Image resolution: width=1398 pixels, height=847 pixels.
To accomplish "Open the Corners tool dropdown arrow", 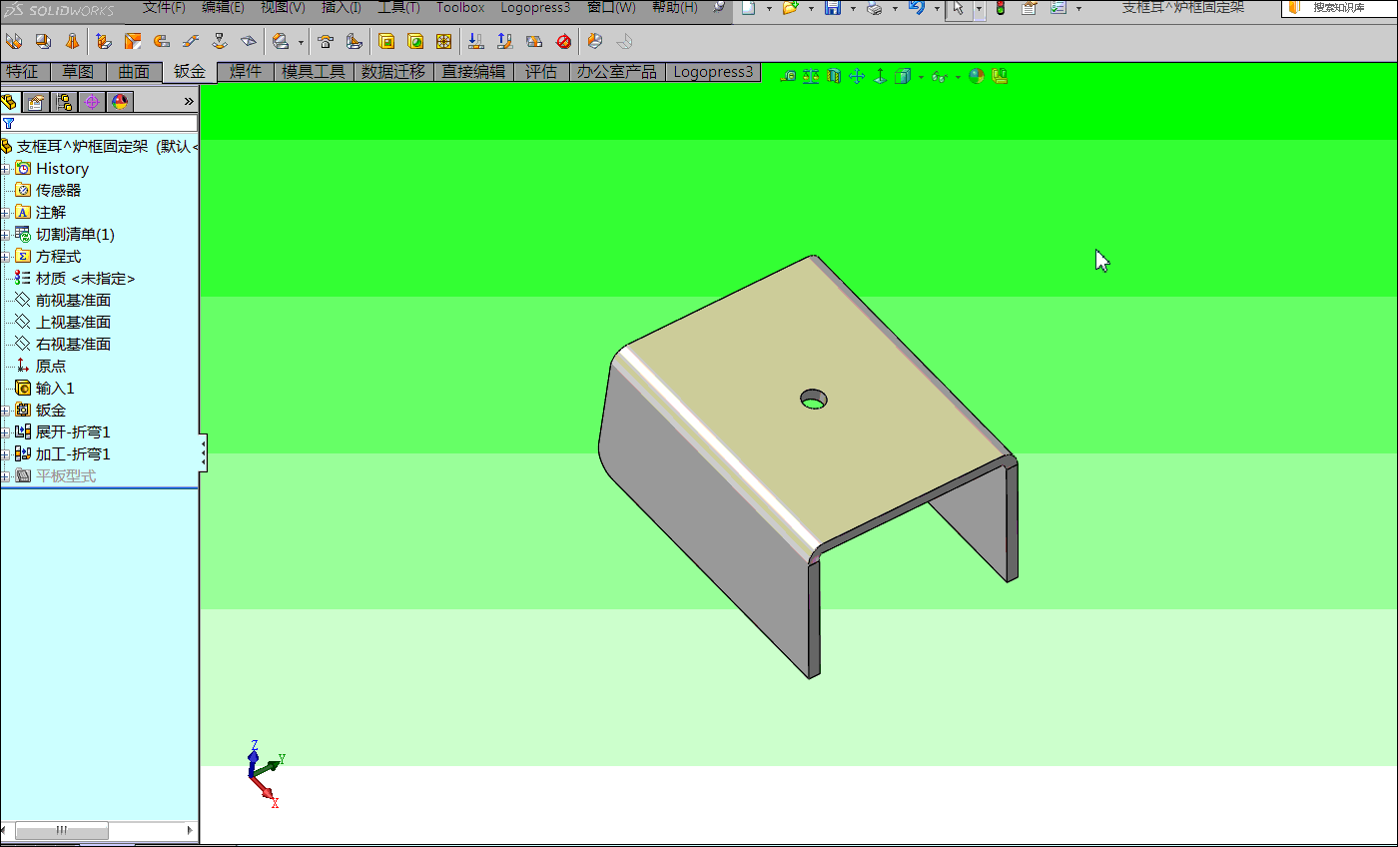I will tap(301, 43).
